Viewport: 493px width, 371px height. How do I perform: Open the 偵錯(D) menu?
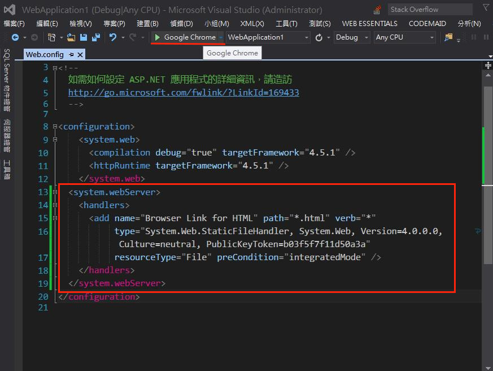(181, 24)
